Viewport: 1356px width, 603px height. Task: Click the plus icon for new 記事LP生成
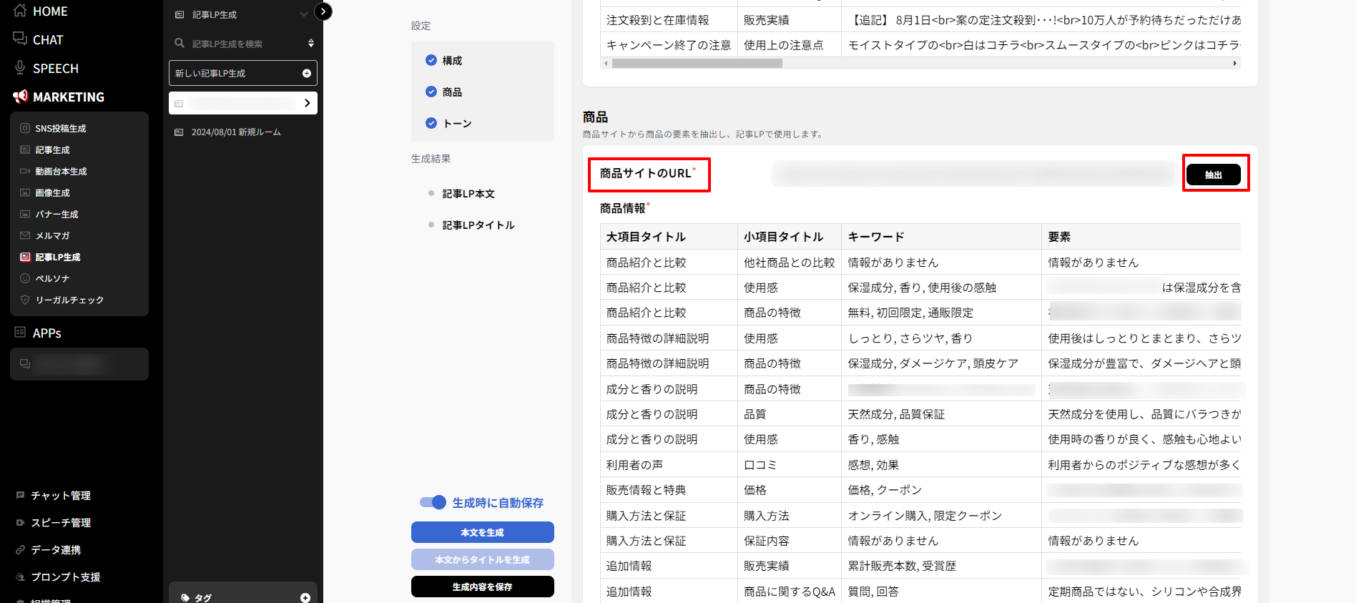click(306, 73)
